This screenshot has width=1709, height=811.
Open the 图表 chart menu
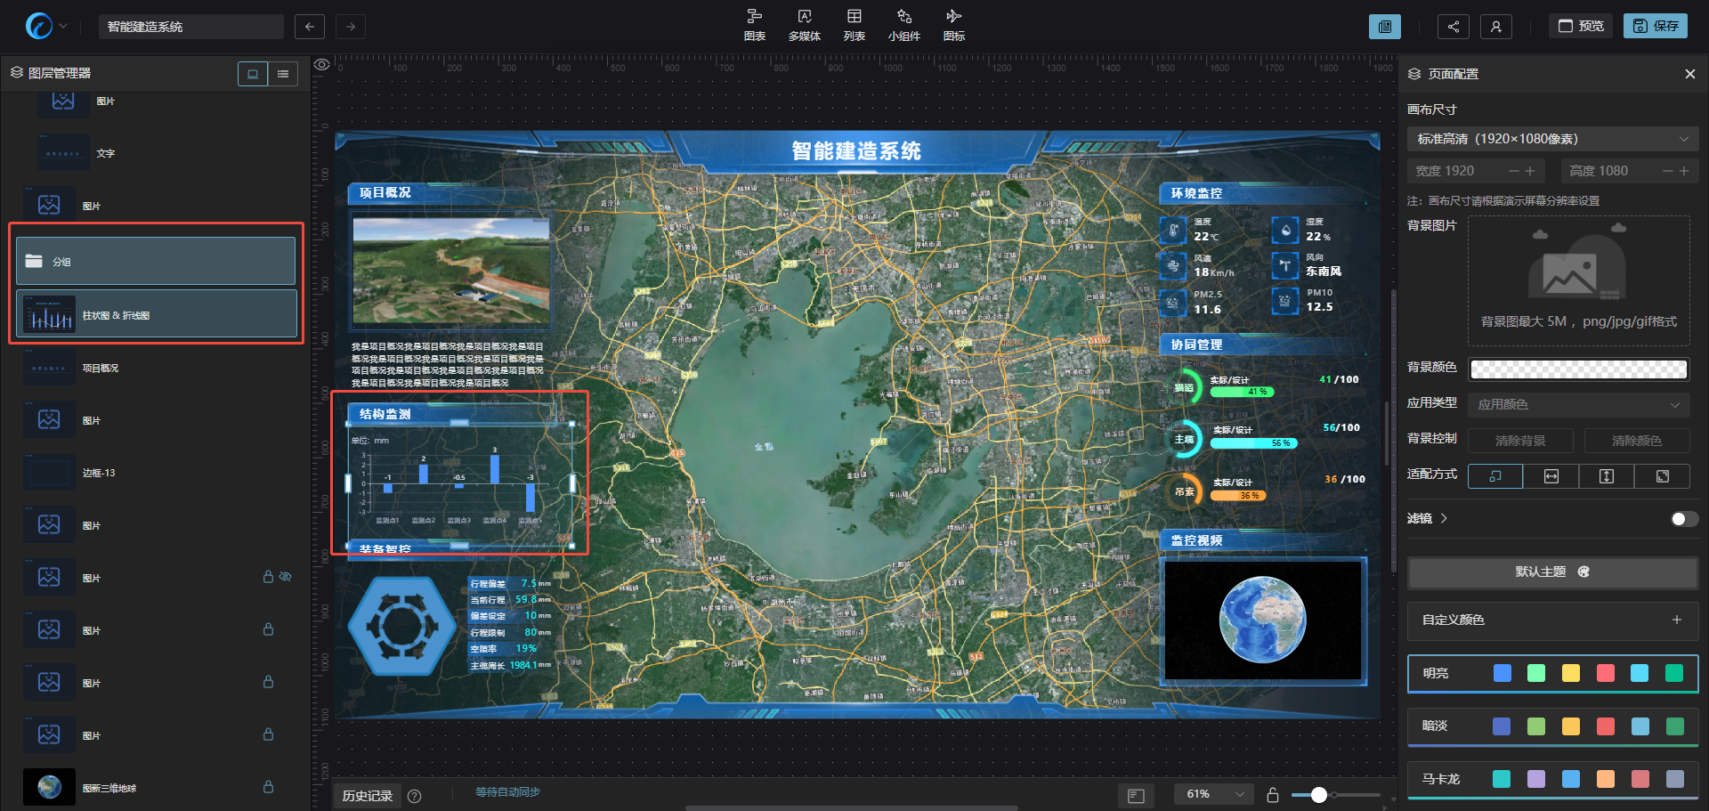point(755,25)
